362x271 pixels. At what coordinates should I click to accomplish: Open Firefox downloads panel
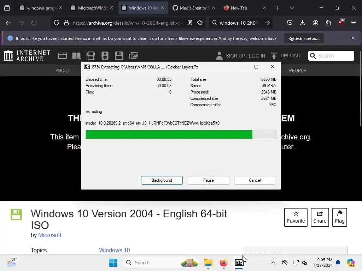click(x=303, y=23)
